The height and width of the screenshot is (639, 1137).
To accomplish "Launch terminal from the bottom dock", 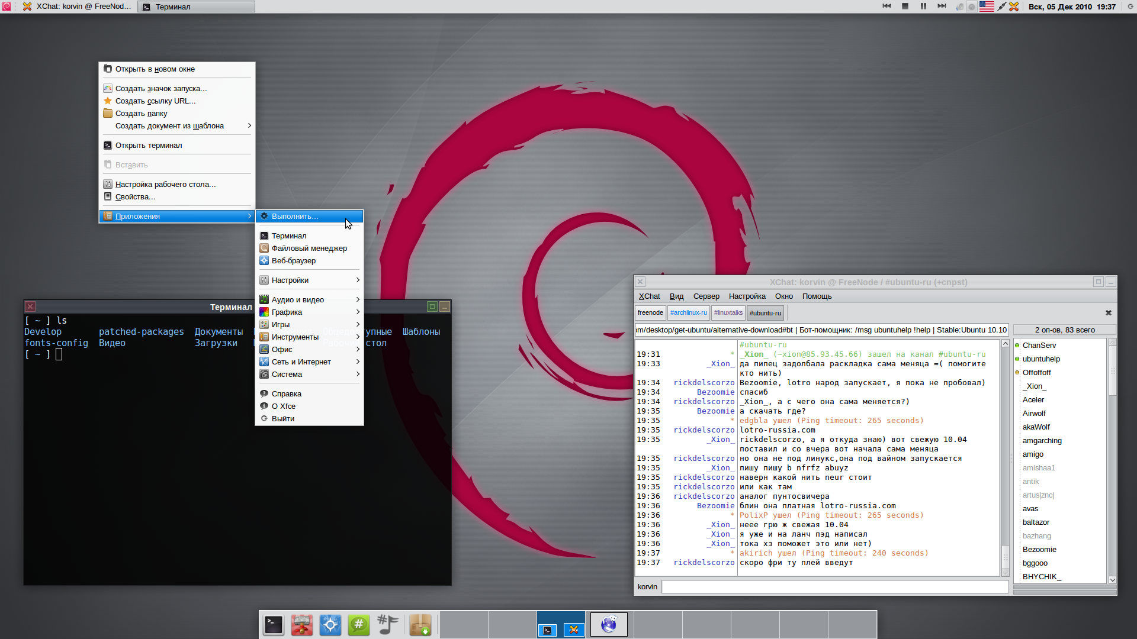I will 274,625.
